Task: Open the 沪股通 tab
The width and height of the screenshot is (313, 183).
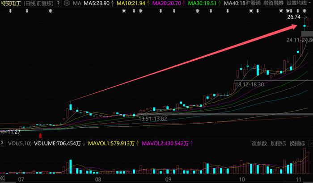Action: click(254, 3)
